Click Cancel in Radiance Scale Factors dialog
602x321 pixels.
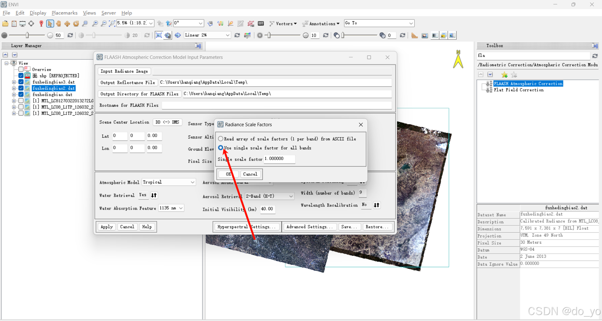250,174
